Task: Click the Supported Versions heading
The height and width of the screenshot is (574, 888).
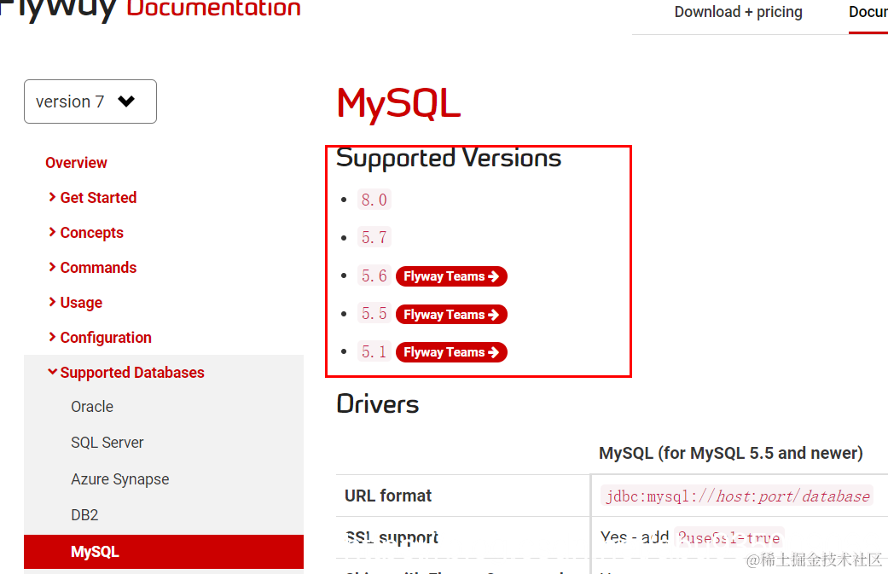Action: point(449,158)
